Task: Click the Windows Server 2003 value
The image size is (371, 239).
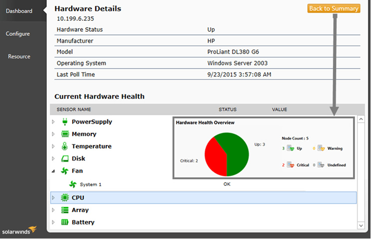Action: pyautogui.click(x=237, y=63)
